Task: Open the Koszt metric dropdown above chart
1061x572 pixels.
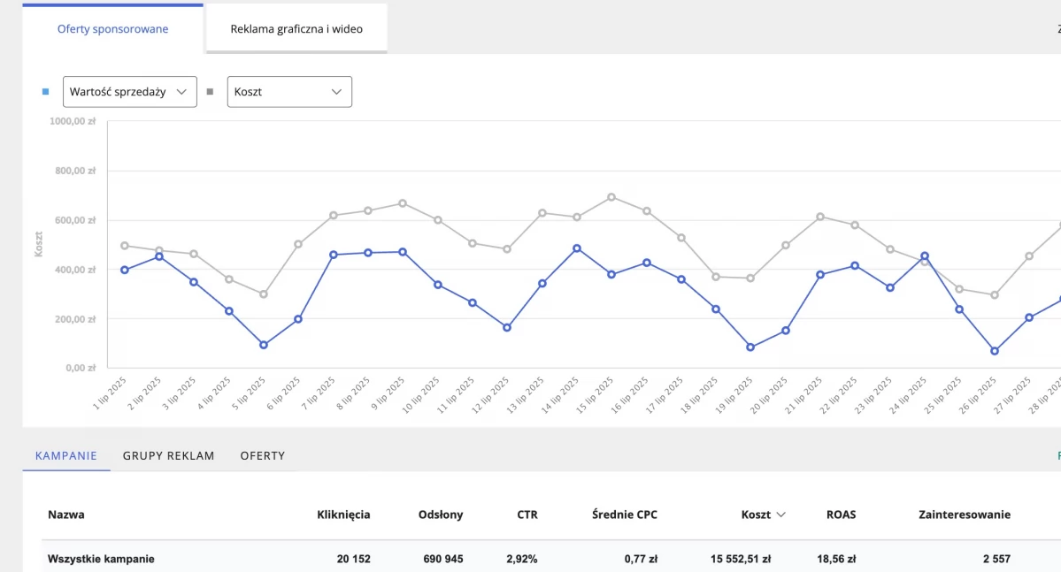Action: [x=289, y=92]
